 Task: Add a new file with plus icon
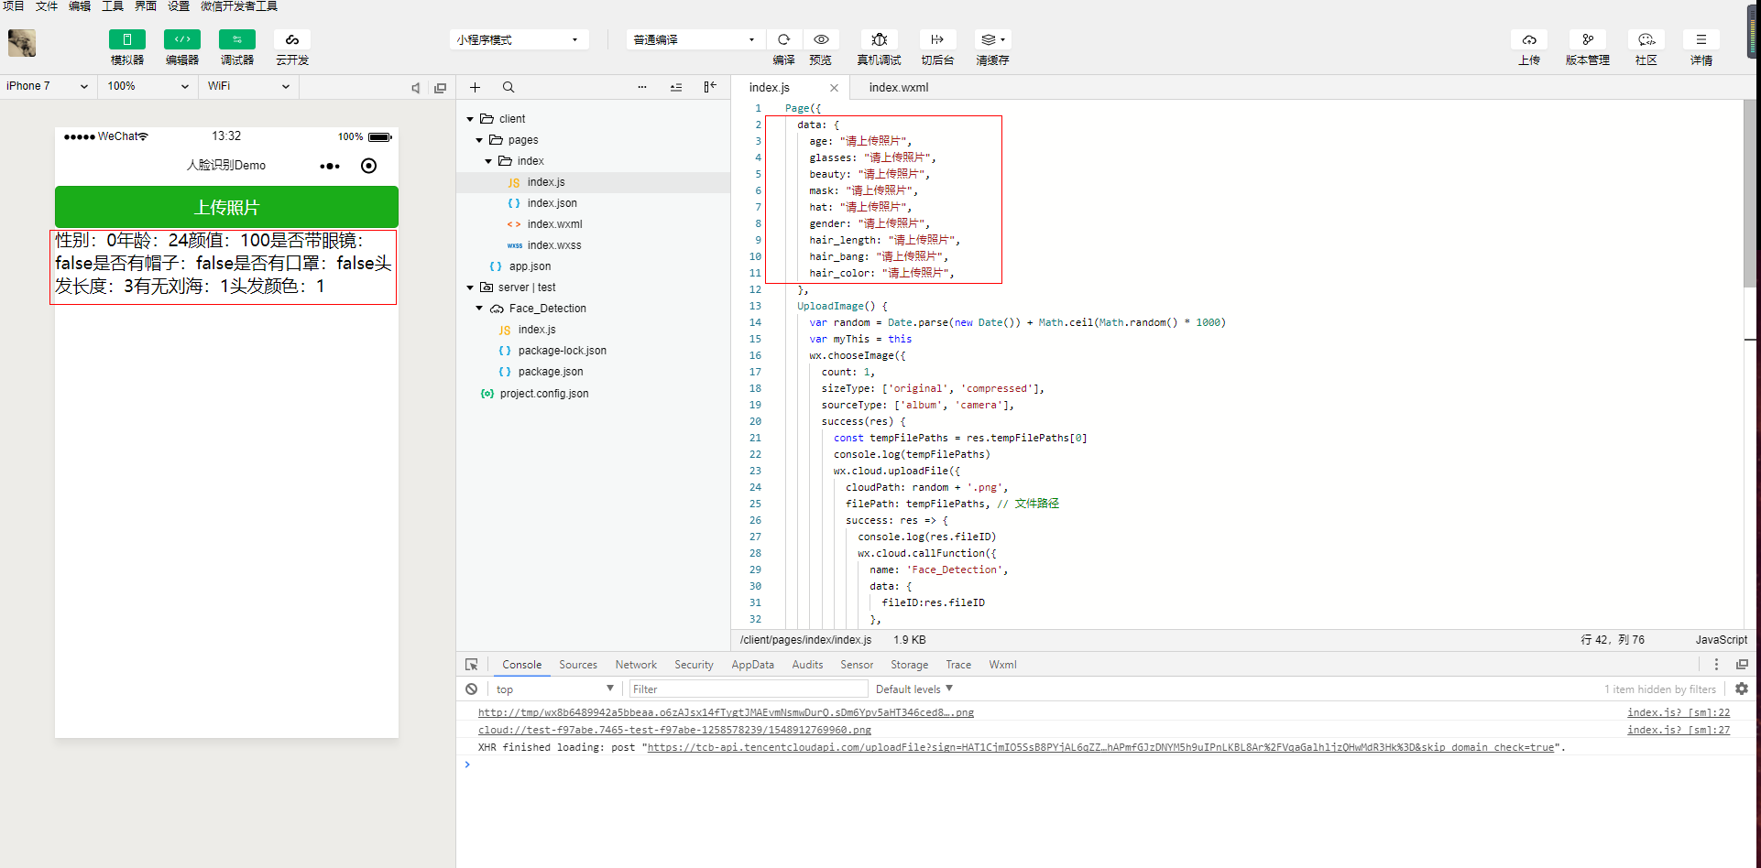[475, 87]
